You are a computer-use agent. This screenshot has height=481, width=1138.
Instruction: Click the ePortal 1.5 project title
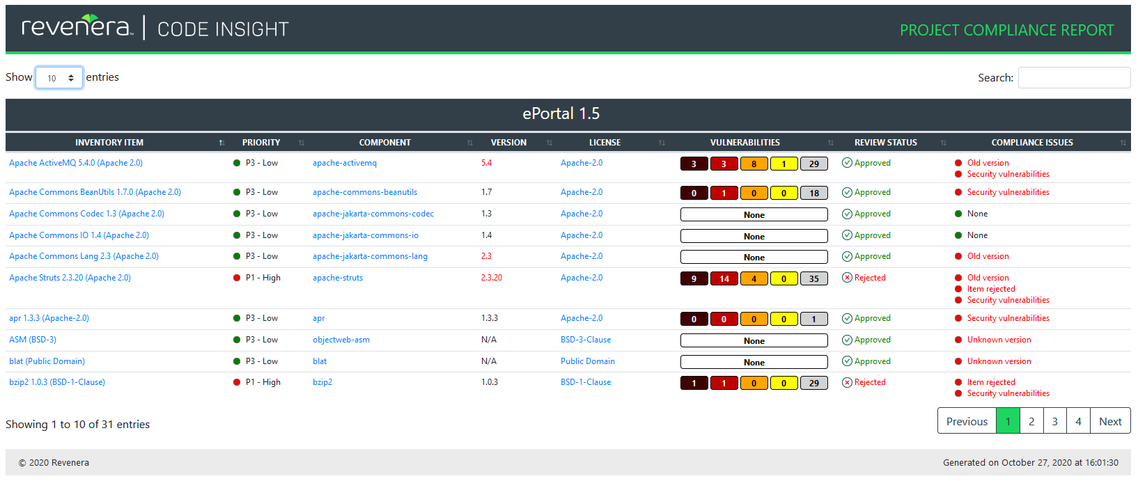[x=561, y=113]
